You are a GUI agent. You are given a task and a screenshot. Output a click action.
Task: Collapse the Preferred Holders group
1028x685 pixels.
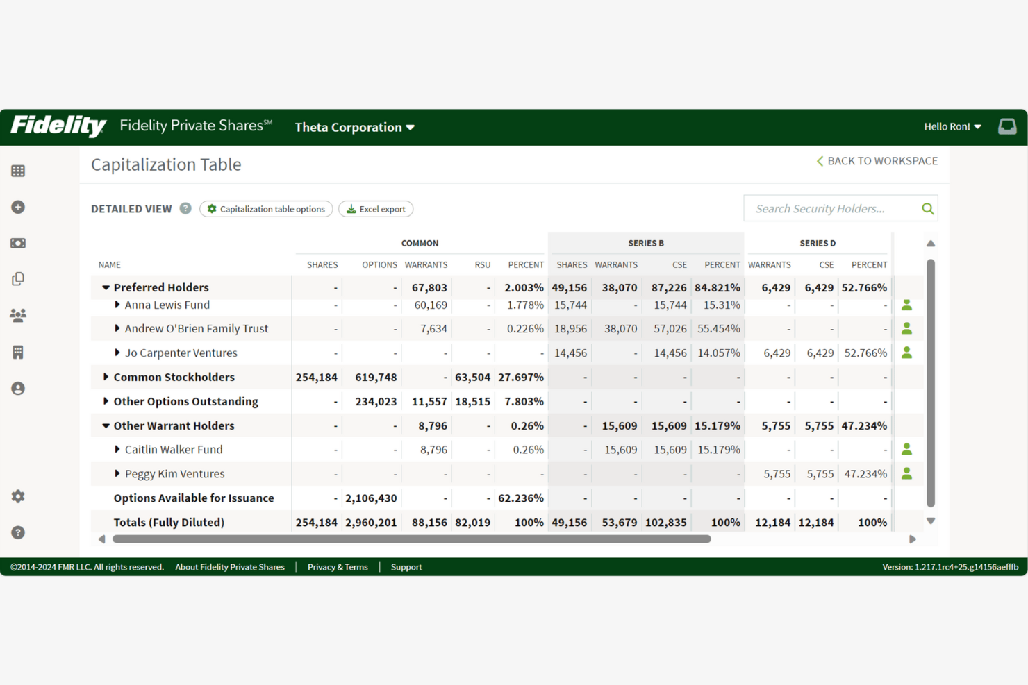[x=105, y=287]
